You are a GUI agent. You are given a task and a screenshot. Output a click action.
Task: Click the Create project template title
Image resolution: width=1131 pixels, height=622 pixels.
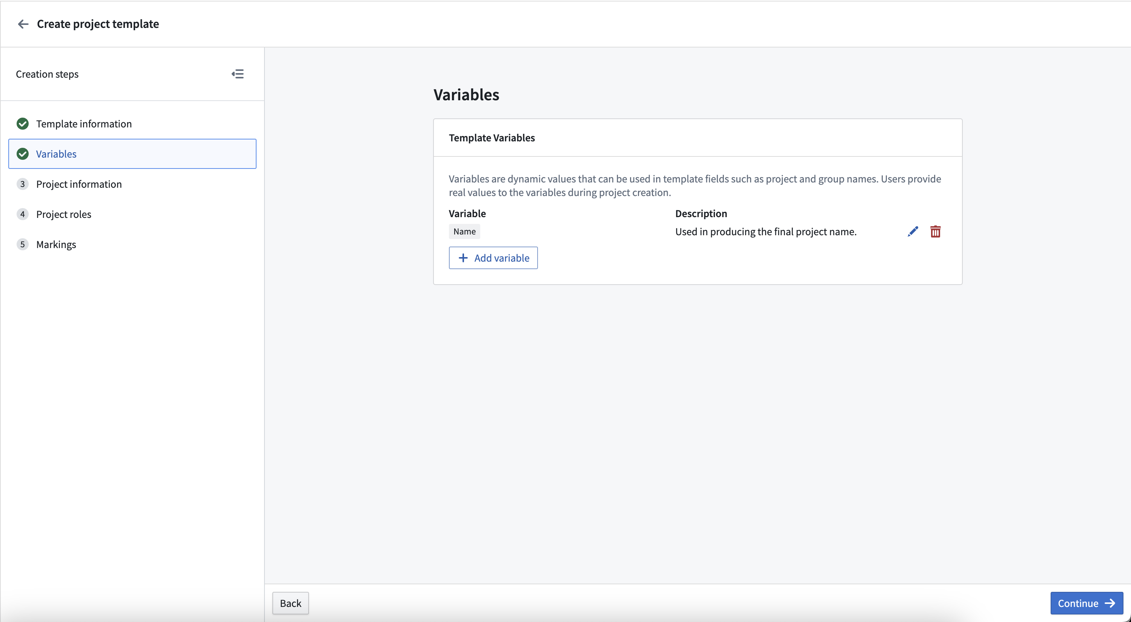coord(98,24)
